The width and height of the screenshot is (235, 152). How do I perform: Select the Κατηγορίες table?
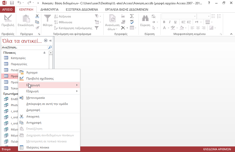(25, 58)
